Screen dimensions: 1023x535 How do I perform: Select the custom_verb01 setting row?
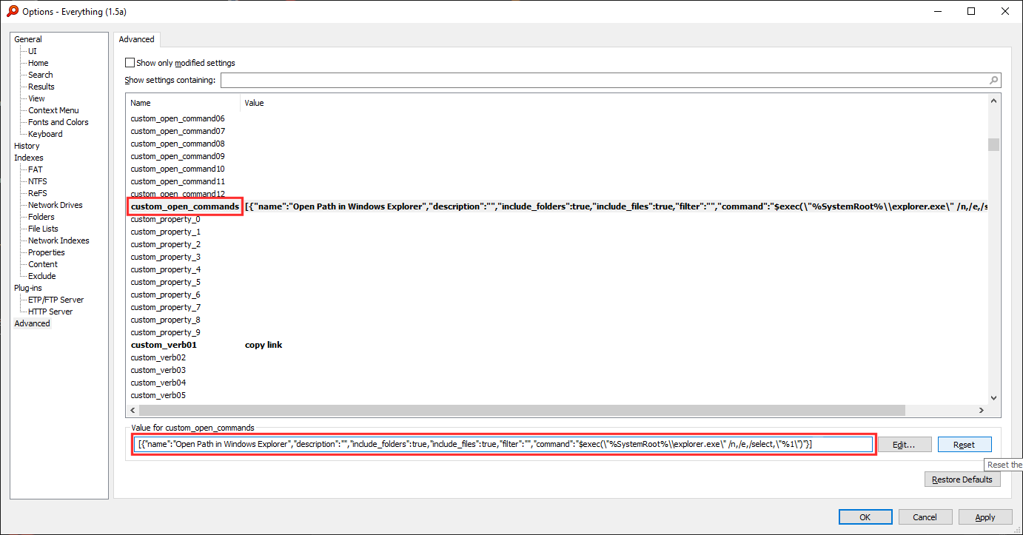click(x=164, y=345)
